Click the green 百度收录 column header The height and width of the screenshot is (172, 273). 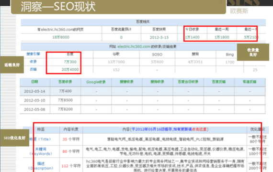pos(65,82)
